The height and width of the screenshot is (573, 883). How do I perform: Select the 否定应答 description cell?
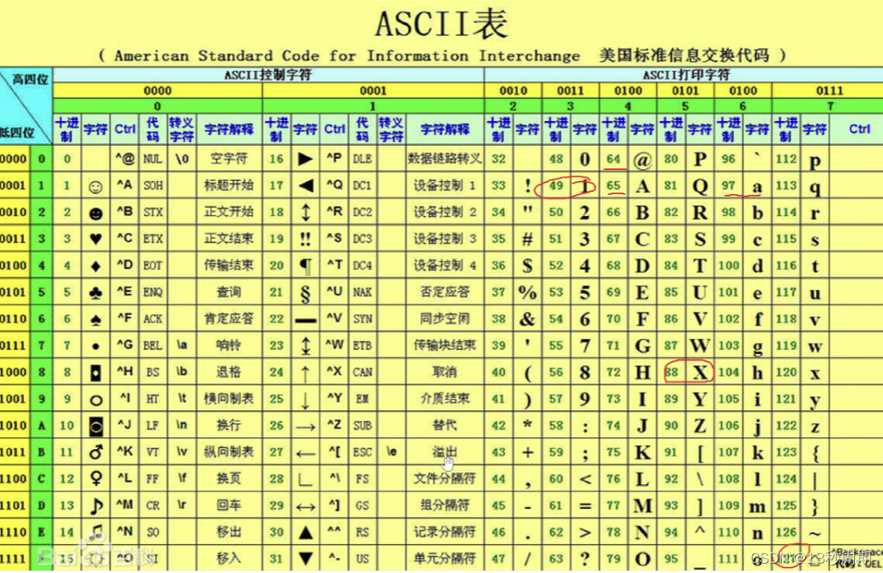445,292
